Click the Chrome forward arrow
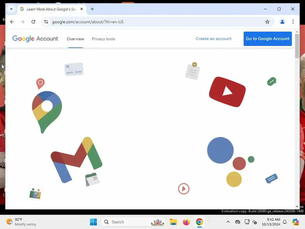Screen dimensions: 305x229 pyautogui.click(x=23, y=22)
